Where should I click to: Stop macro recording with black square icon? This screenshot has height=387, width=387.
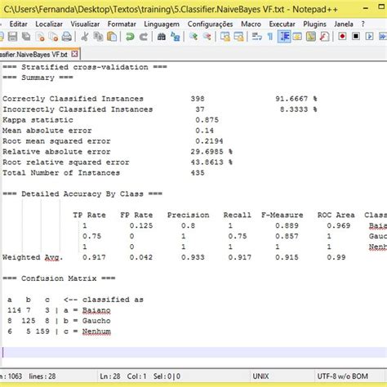pos(356,37)
